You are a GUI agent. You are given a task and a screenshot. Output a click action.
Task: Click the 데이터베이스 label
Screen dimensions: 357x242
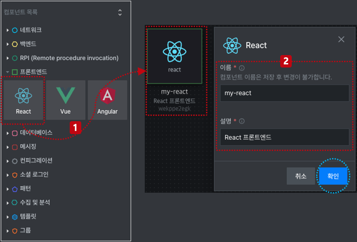point(36,133)
